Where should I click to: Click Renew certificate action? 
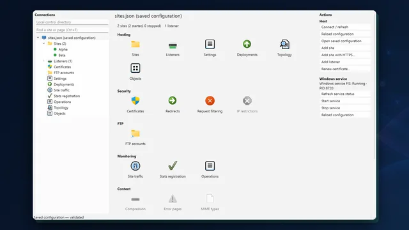345,69
